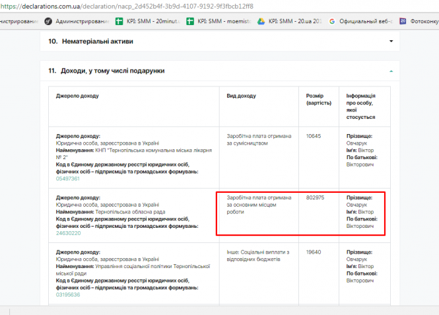Open registry code link 03195636
The height and width of the screenshot is (315, 439).
68,295
